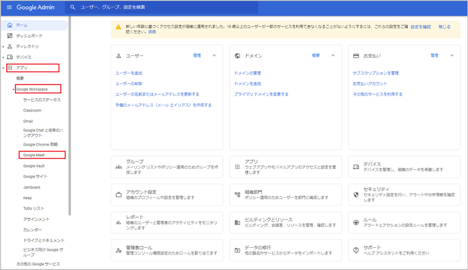Click 設定を確認 in the banner
The height and width of the screenshot is (270, 468).
click(420, 27)
